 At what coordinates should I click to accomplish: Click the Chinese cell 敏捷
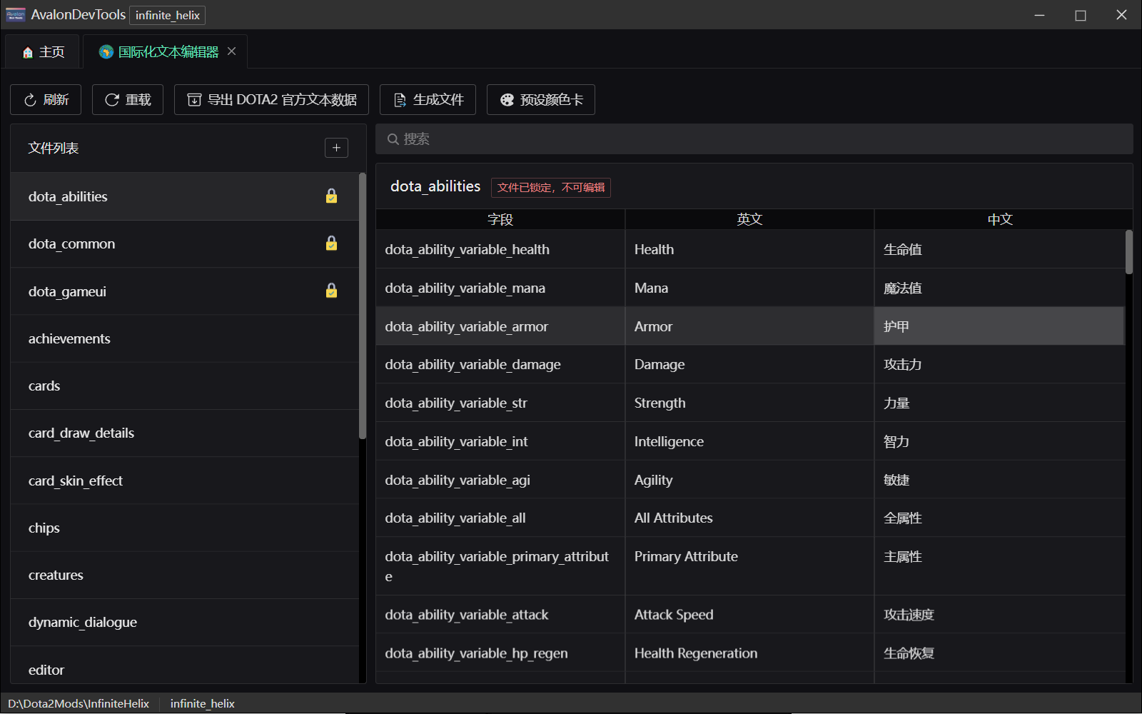pos(999,480)
